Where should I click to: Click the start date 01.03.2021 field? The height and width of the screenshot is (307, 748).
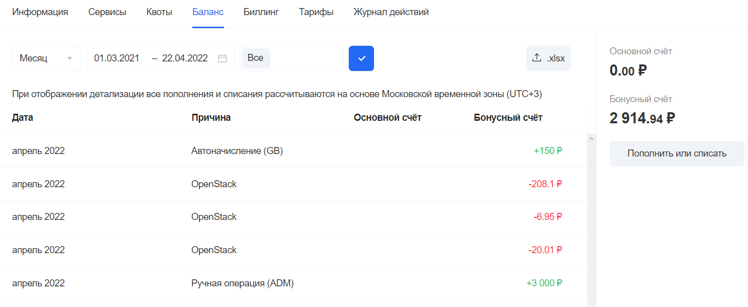coord(117,58)
